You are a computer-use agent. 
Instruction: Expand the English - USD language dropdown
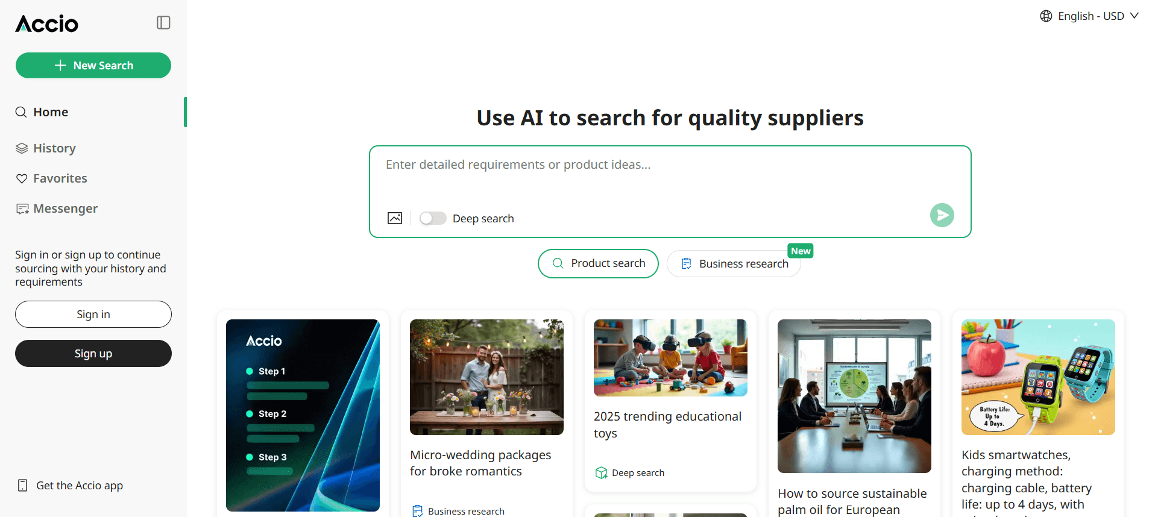(x=1089, y=16)
